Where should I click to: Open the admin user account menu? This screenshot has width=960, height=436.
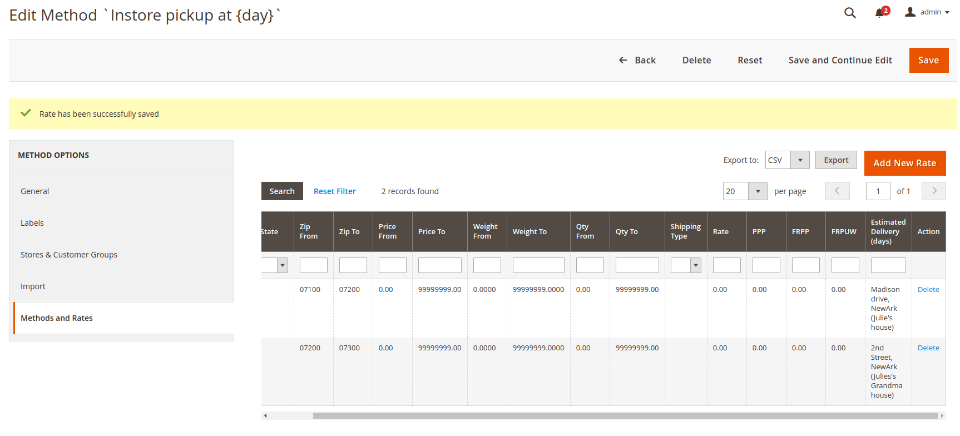point(927,12)
